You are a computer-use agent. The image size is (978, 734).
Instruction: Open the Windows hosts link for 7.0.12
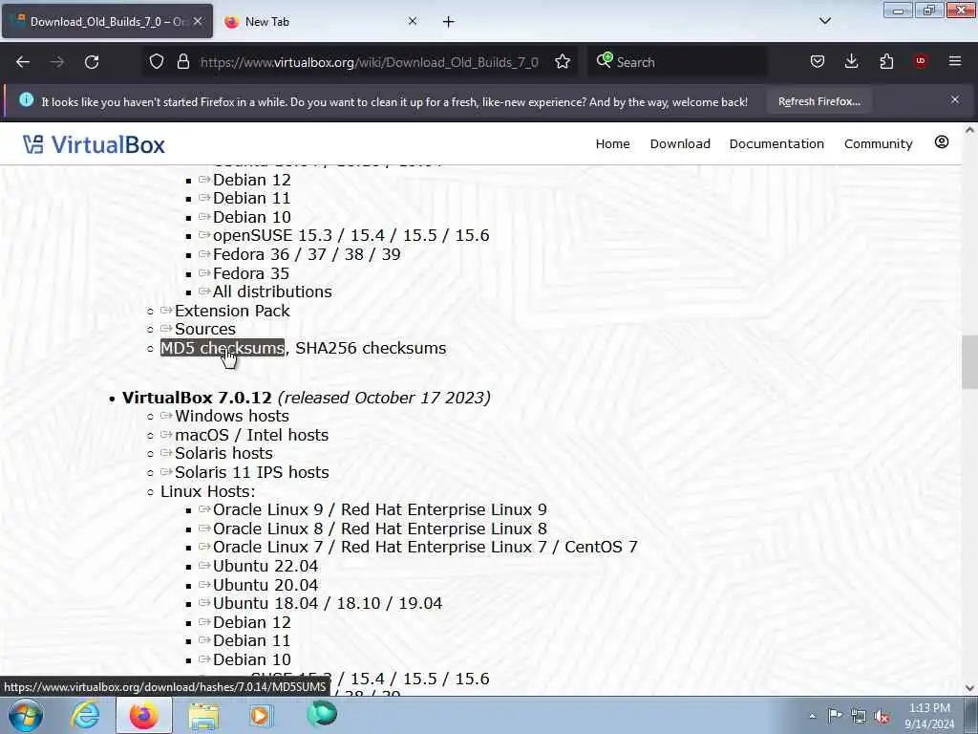click(231, 417)
